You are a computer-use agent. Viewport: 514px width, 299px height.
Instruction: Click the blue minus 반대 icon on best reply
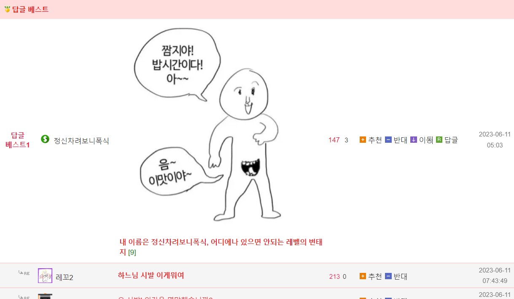coord(388,140)
